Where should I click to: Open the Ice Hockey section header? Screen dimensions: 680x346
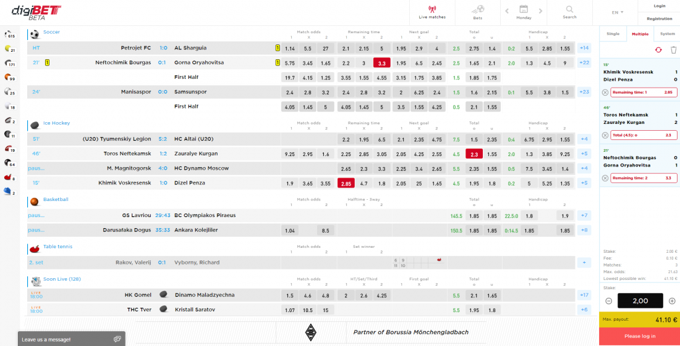[x=56, y=123]
